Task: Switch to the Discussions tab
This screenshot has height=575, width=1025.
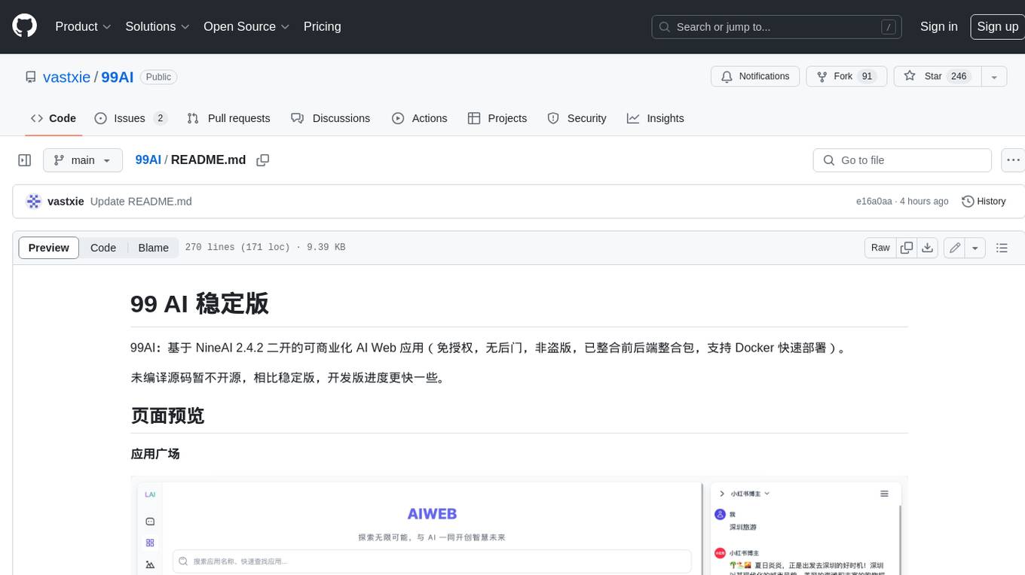Action: [x=331, y=118]
